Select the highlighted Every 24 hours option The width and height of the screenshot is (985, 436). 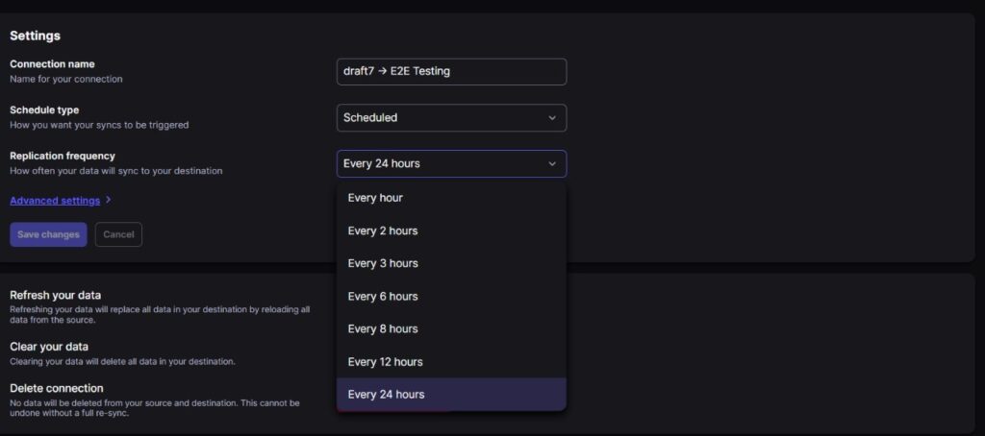pos(386,394)
